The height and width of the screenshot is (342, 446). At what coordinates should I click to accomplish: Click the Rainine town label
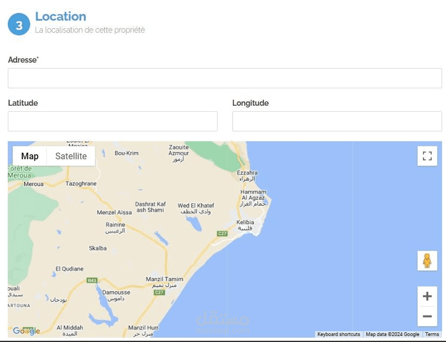click(115, 228)
